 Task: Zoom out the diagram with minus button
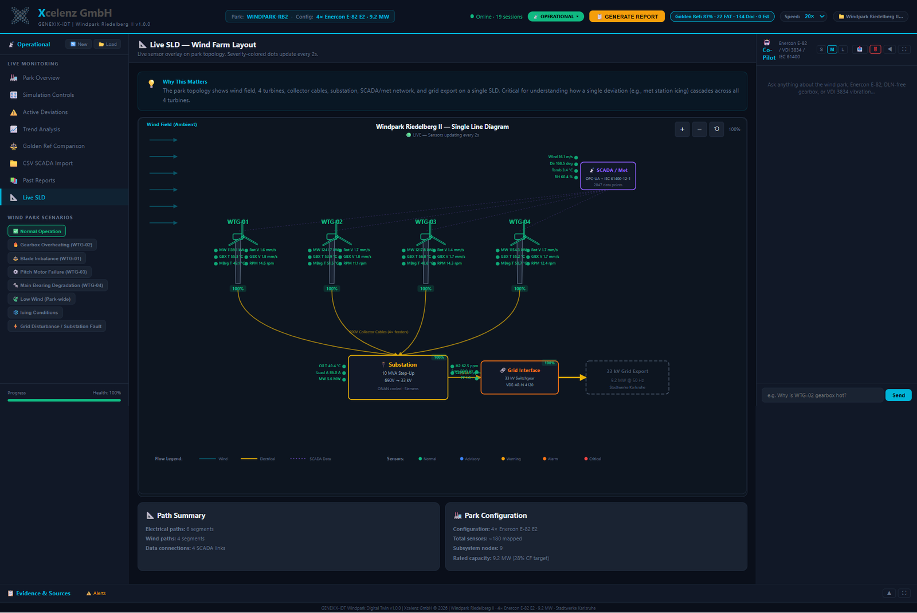tap(699, 129)
